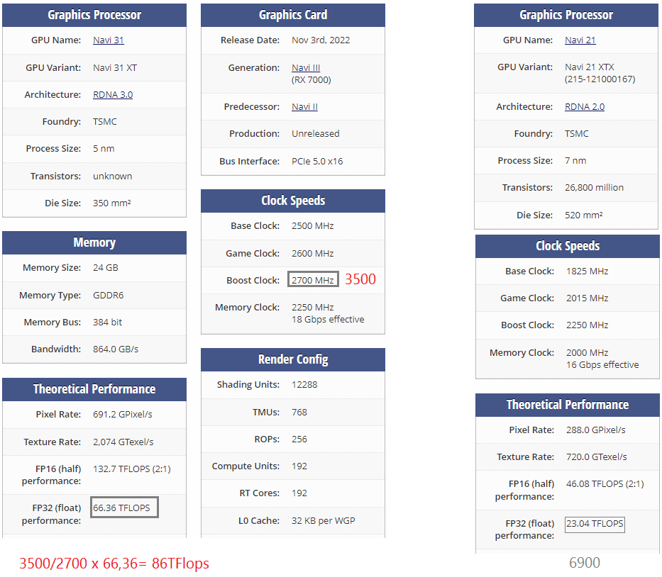This screenshot has width=662, height=577.
Task: Click the 864.0 GB/s bandwidth value
Action: 116,349
